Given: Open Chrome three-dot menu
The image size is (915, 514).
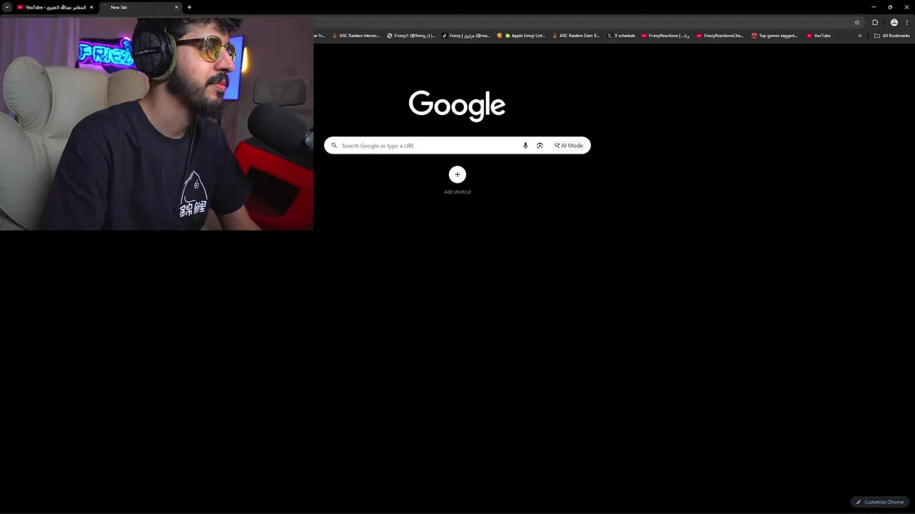Looking at the screenshot, I should coord(907,22).
